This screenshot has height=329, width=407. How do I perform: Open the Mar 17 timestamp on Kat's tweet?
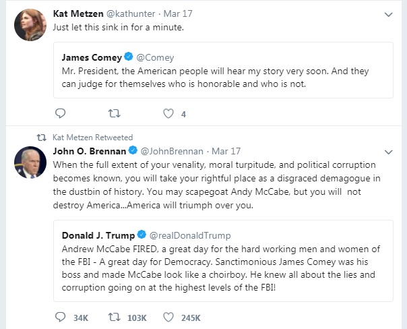coord(178,13)
